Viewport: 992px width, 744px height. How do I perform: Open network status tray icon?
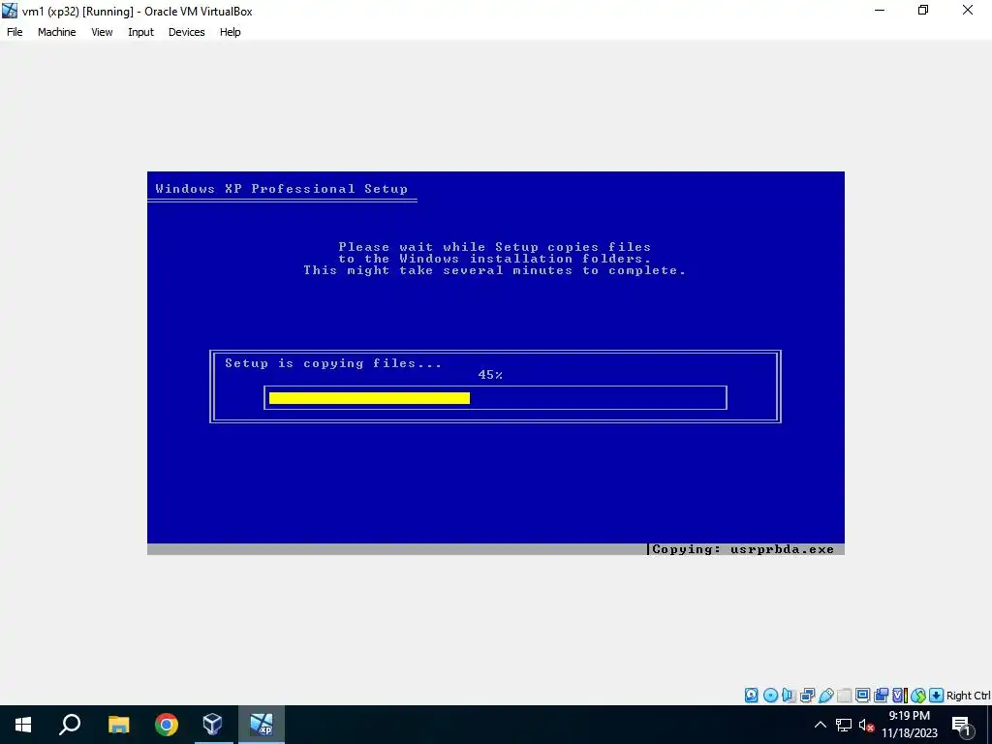pyautogui.click(x=844, y=725)
